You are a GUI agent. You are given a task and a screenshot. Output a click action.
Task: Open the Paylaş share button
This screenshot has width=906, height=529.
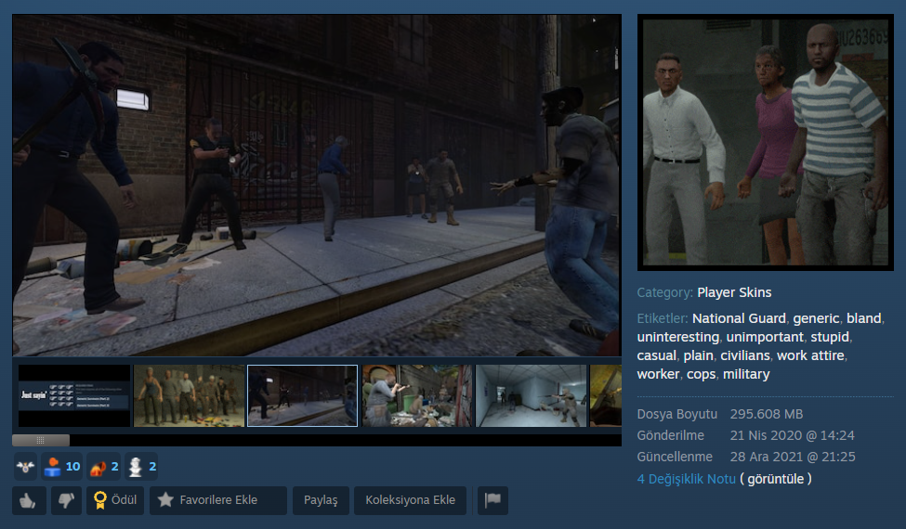tap(321, 500)
